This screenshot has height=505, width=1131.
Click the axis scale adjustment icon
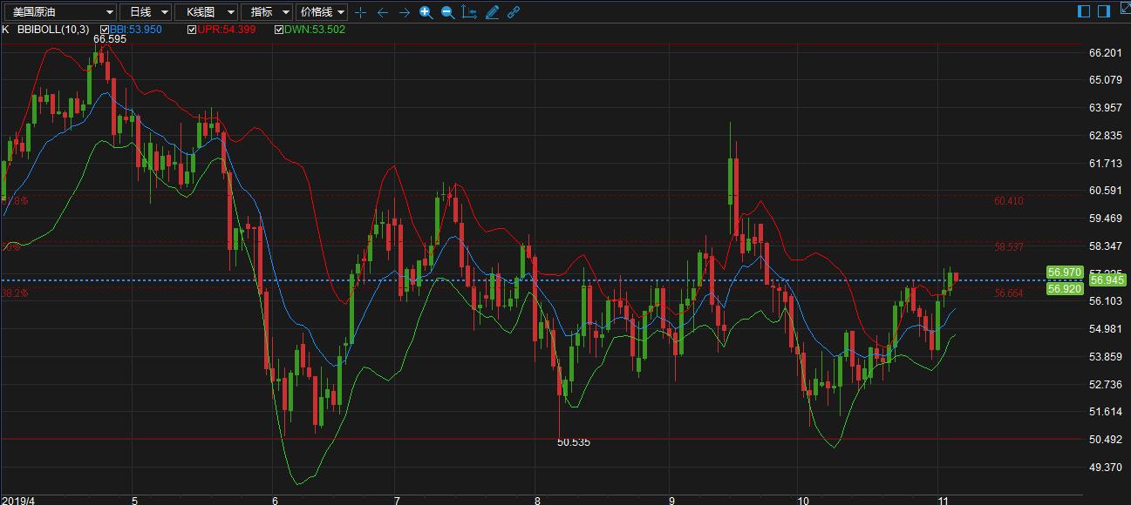469,12
